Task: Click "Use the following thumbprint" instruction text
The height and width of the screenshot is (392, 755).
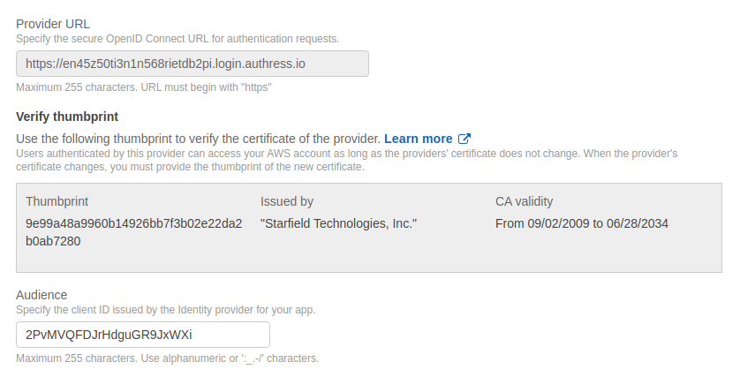Action: tap(198, 139)
